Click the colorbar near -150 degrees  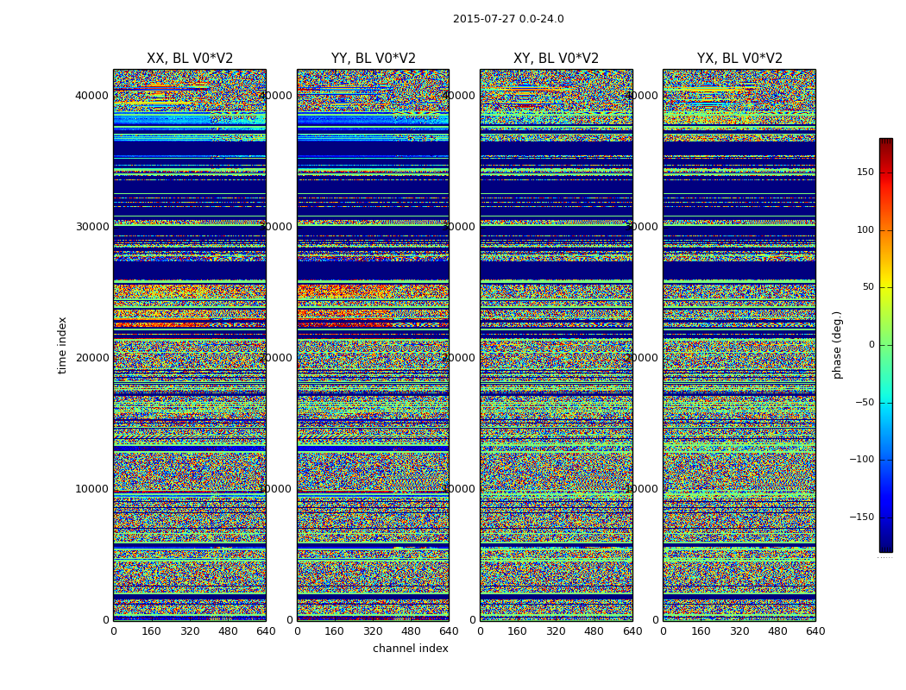coord(886,517)
